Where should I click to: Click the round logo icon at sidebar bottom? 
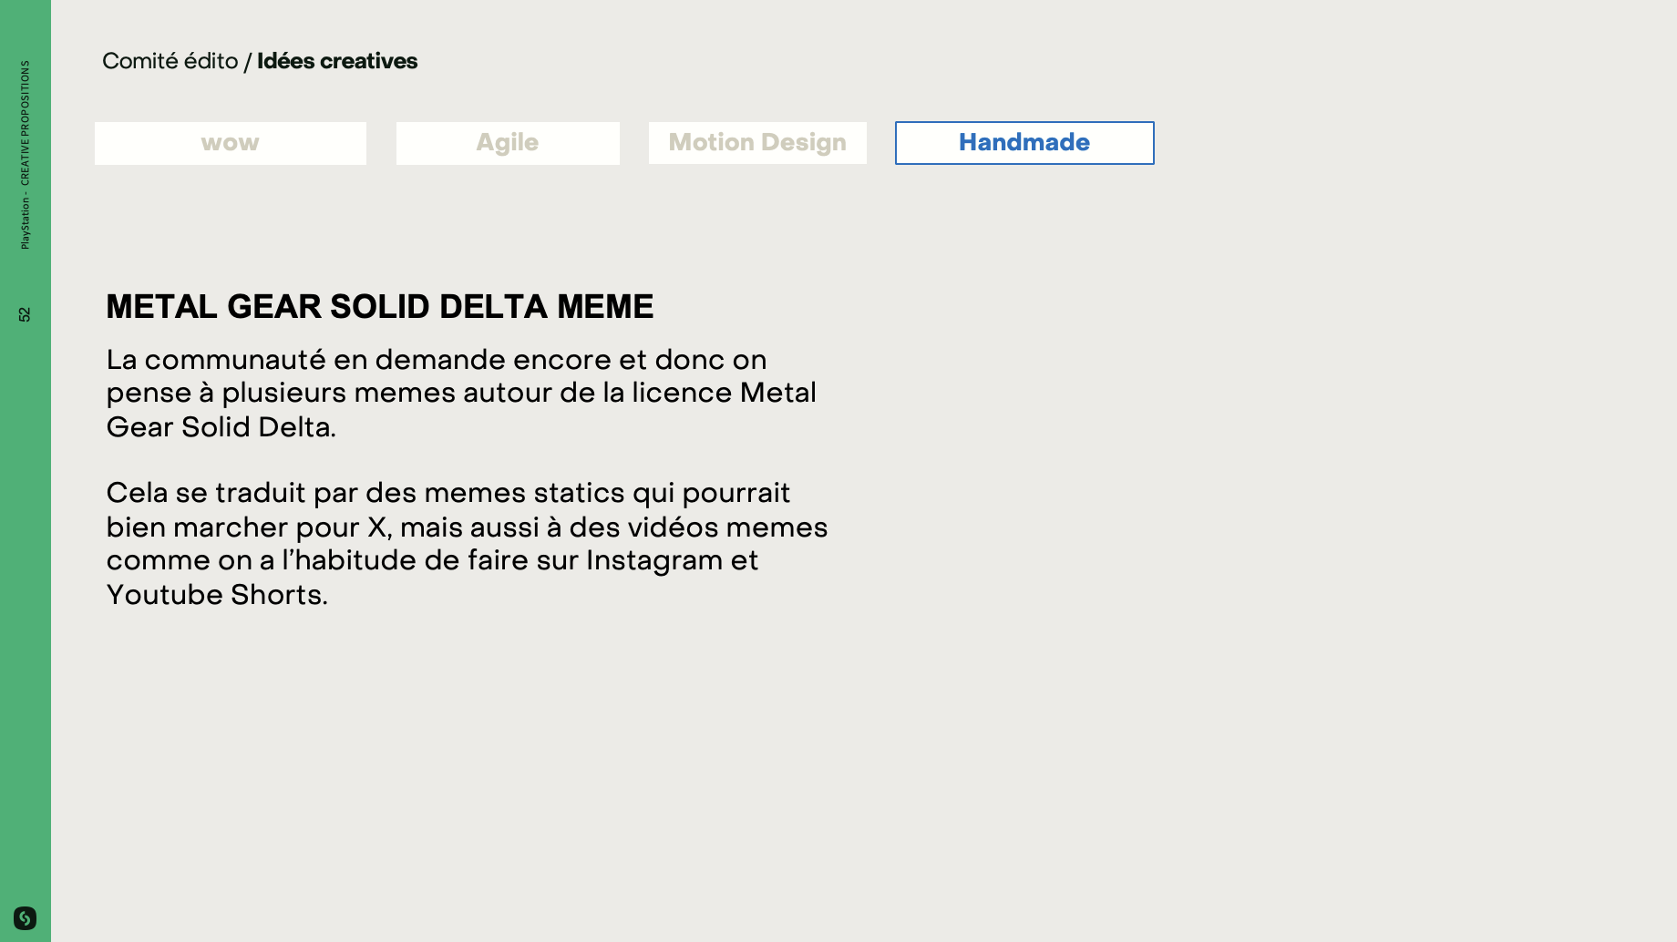pyautogui.click(x=25, y=917)
